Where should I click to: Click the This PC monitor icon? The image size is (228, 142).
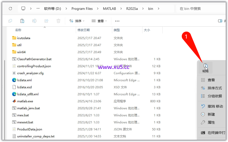(x=23, y=9)
